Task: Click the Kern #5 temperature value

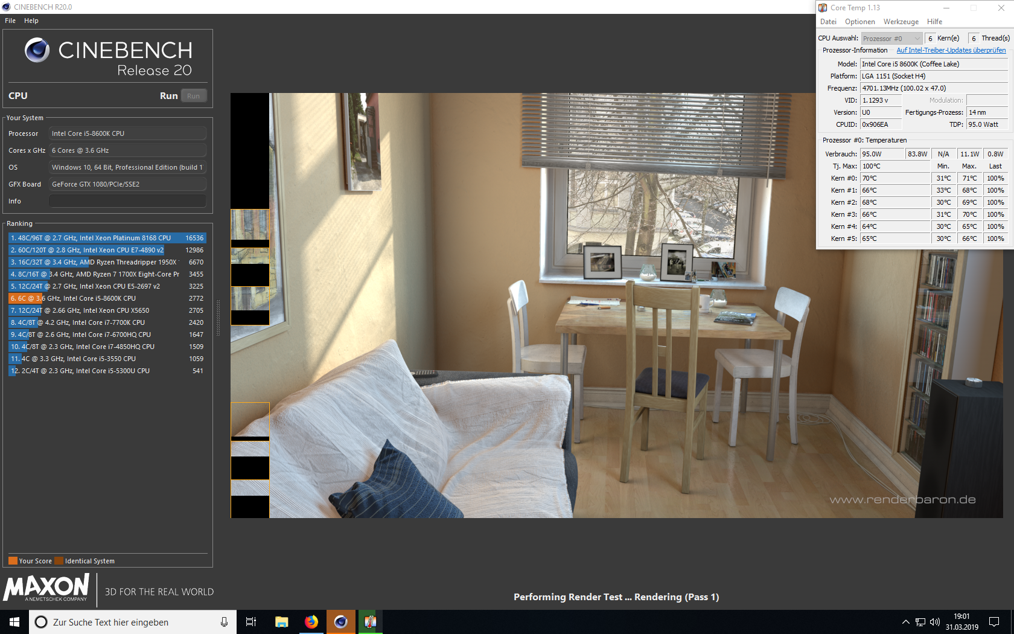Action: click(x=895, y=239)
